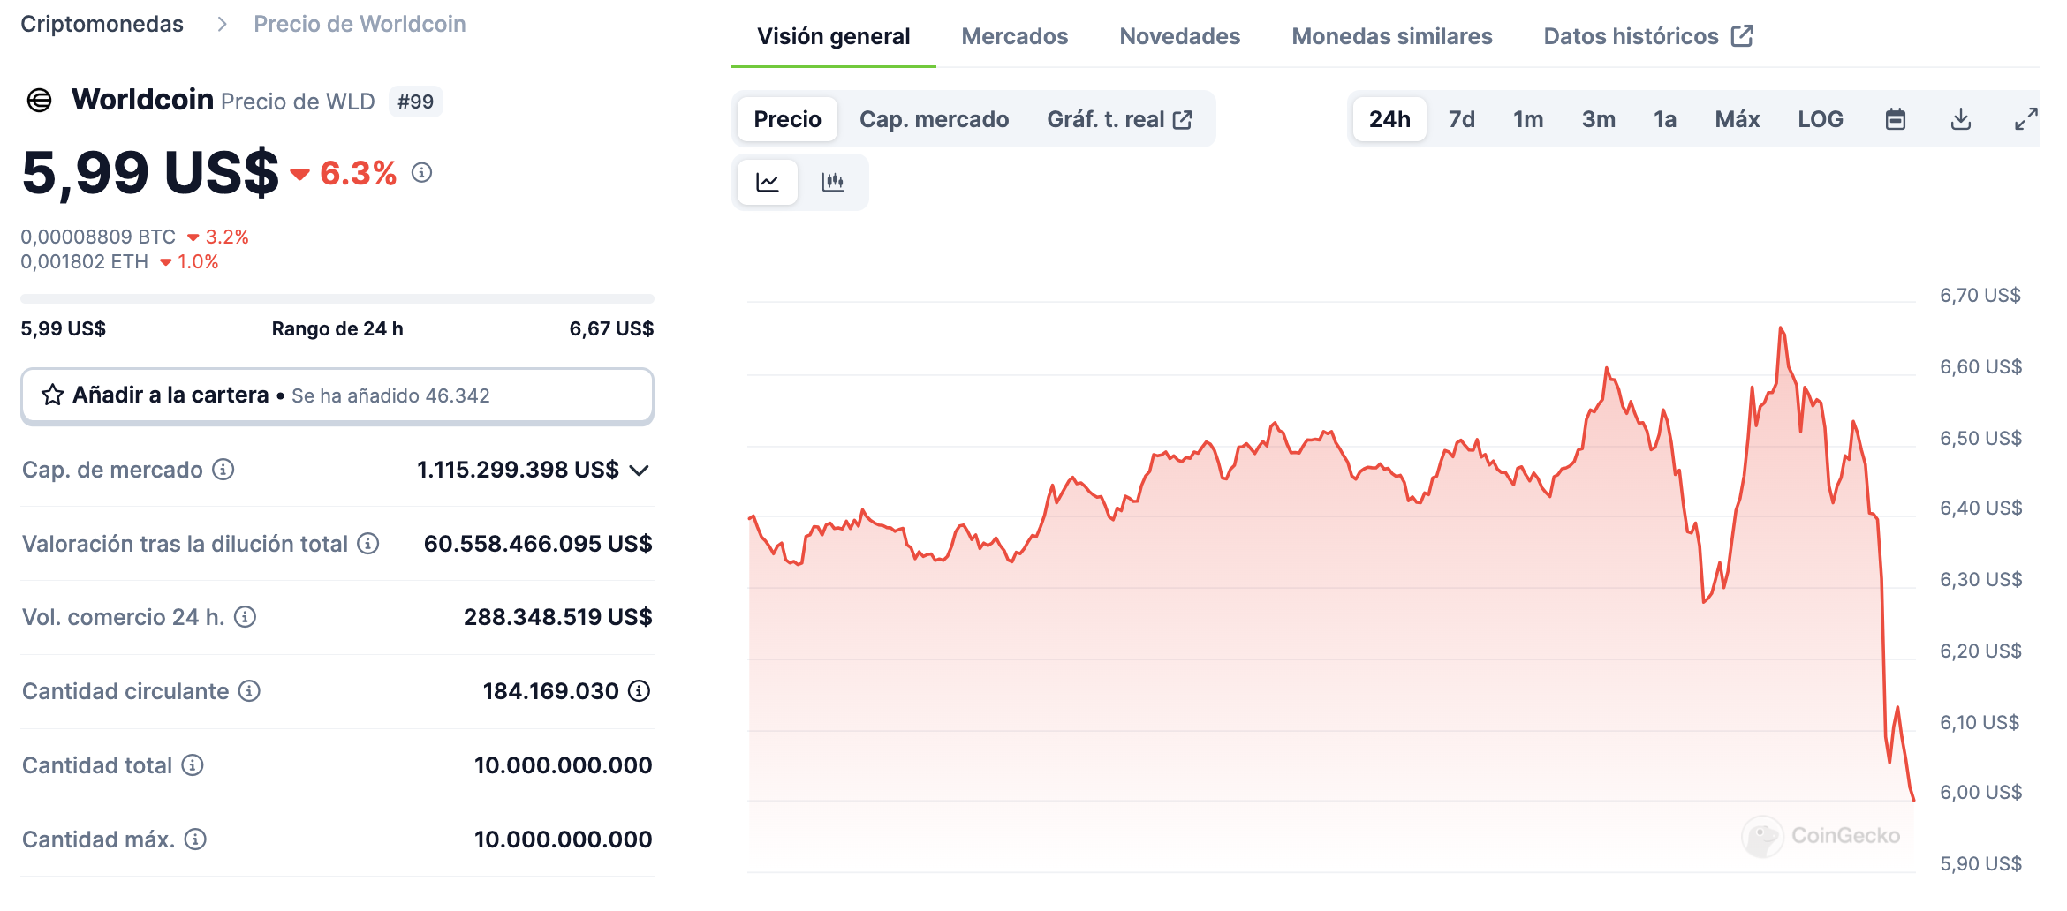Click the star icon to add to portfolio
The height and width of the screenshot is (911, 2067).
(x=53, y=395)
